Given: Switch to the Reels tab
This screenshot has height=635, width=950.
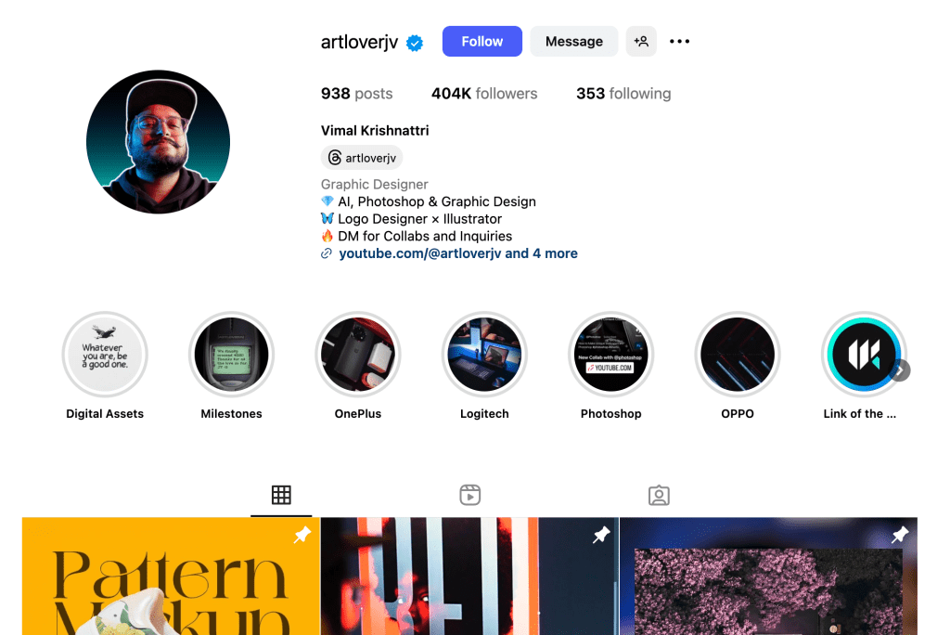Looking at the screenshot, I should pos(470,495).
